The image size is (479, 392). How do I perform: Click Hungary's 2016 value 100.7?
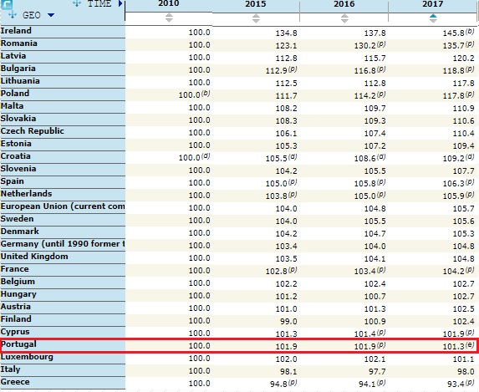[x=375, y=297]
